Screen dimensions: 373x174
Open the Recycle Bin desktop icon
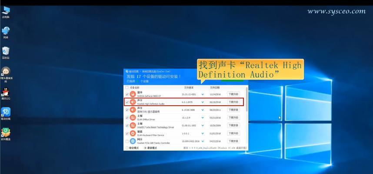(6, 53)
